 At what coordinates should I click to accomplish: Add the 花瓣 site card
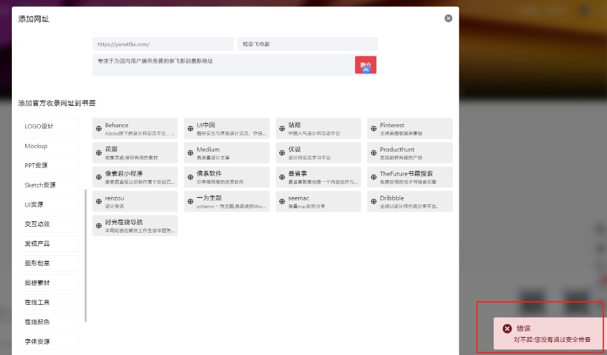[x=135, y=153]
